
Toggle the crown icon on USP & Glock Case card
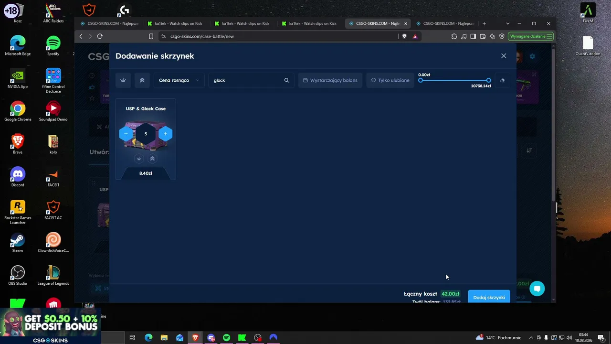[139, 159]
